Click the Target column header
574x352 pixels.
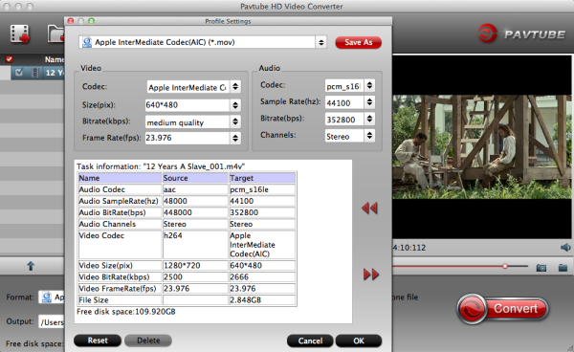tap(262, 178)
